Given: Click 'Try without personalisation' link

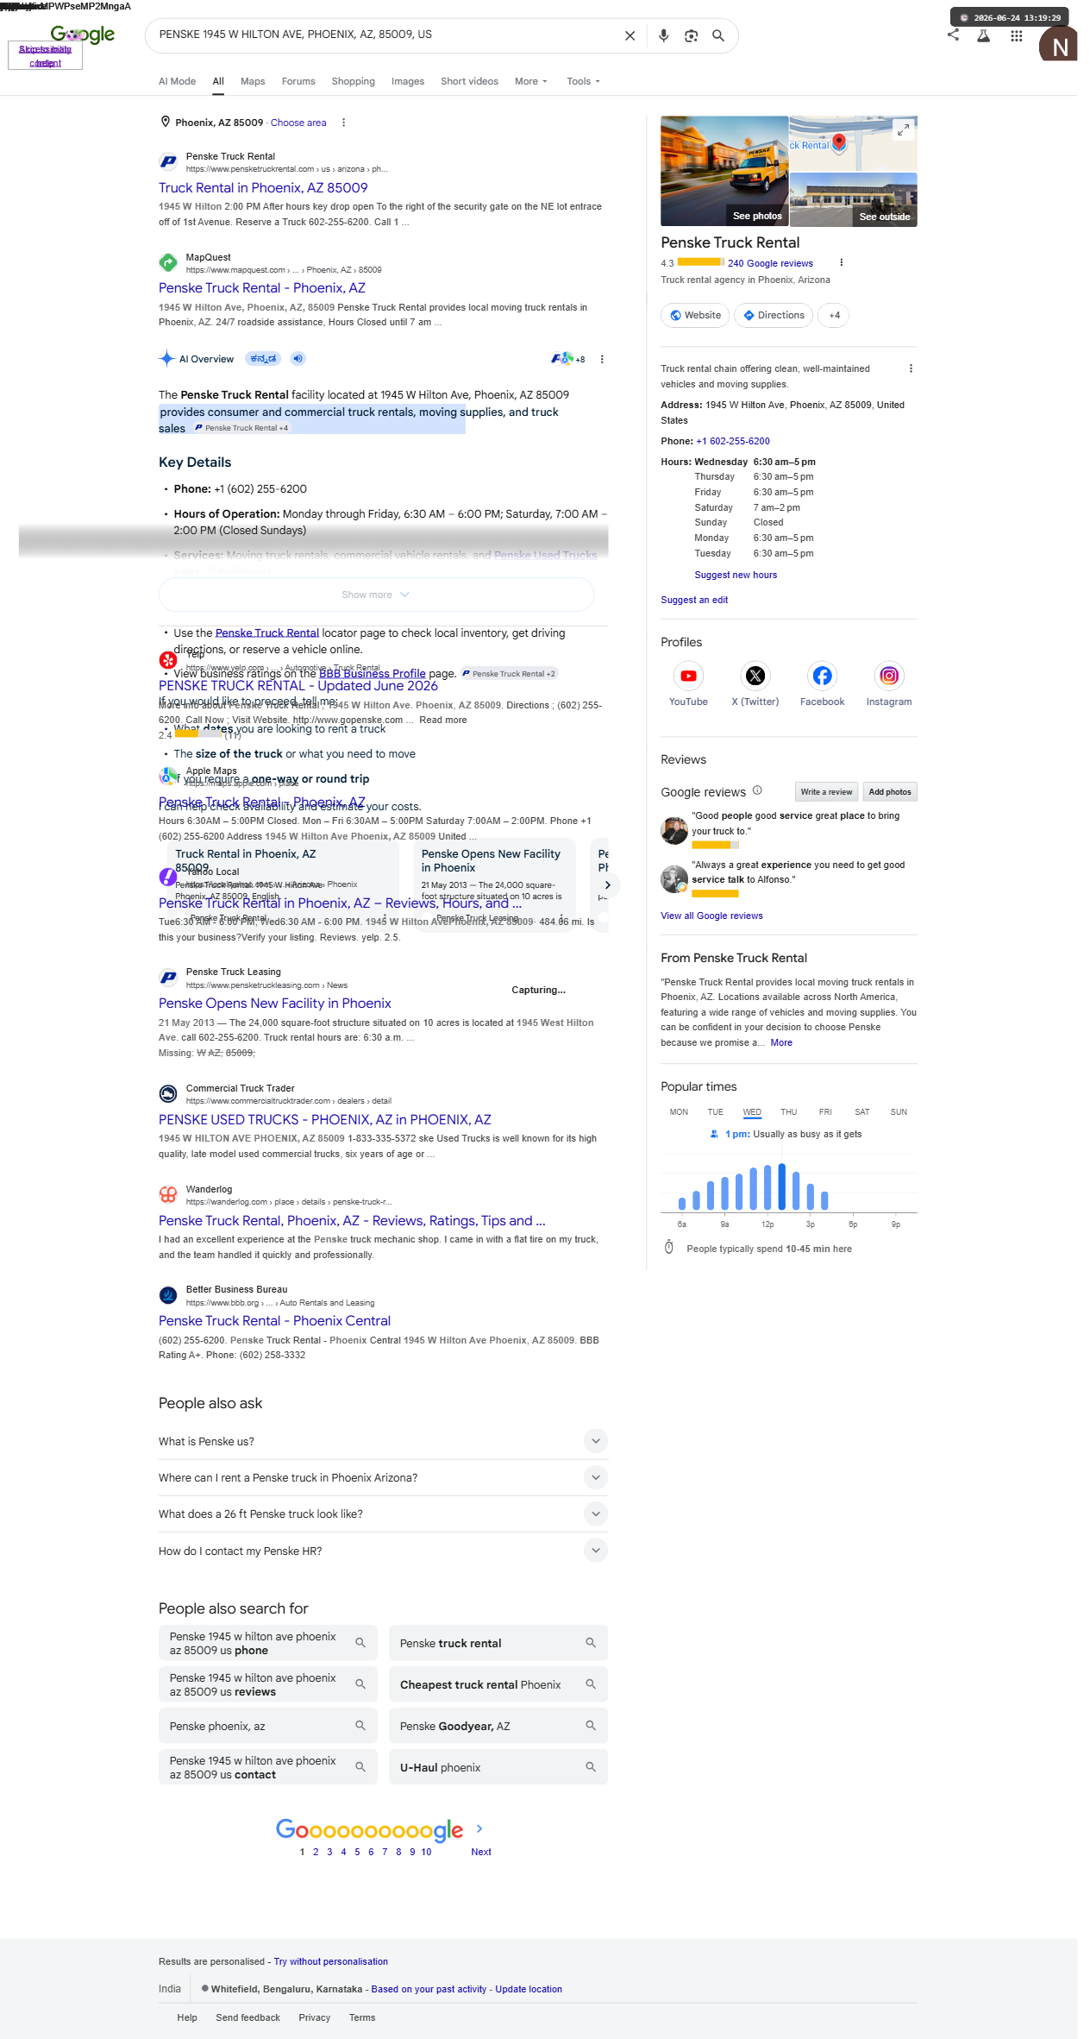Looking at the screenshot, I should point(330,1961).
